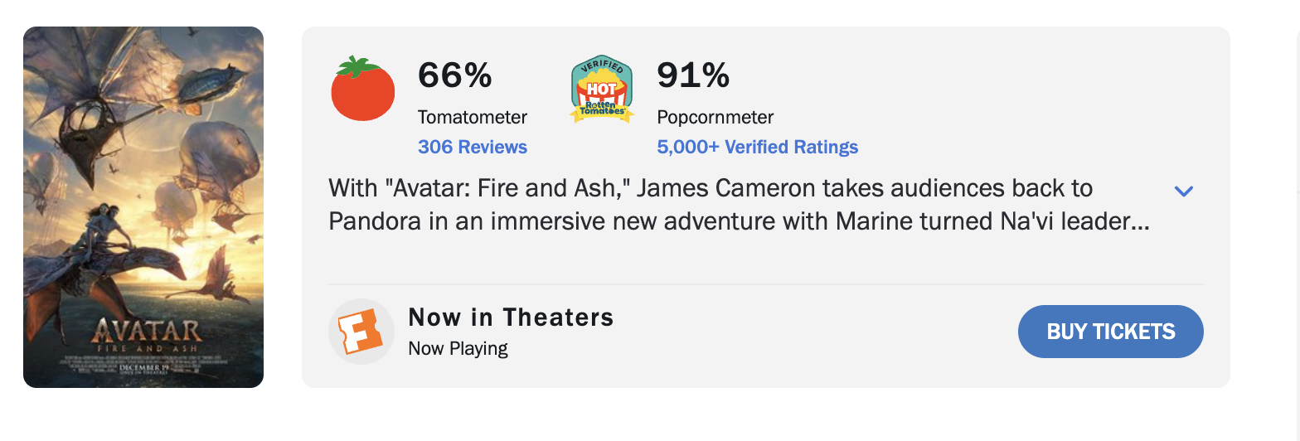Click the Now Playing status text
This screenshot has height=441, width=1300.
[x=458, y=348]
